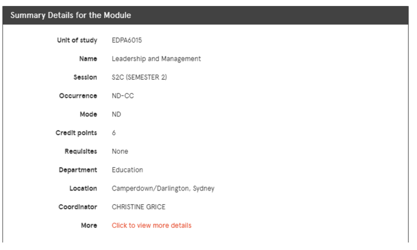
Task: Click the requisites value 'None'
Action: pos(120,152)
